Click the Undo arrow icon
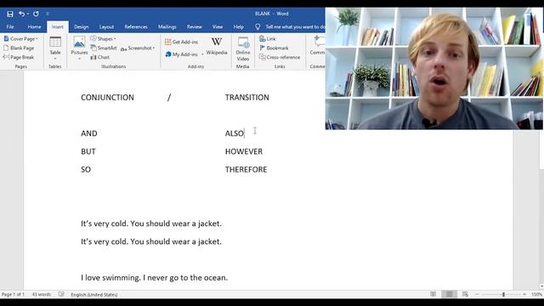This screenshot has width=544, height=306. pyautogui.click(x=22, y=14)
